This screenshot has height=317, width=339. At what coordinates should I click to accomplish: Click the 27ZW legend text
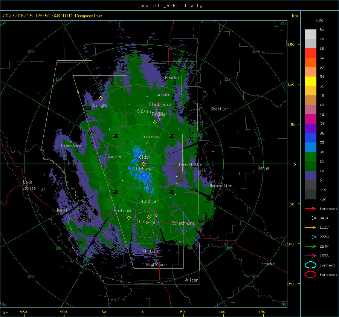coord(324,237)
